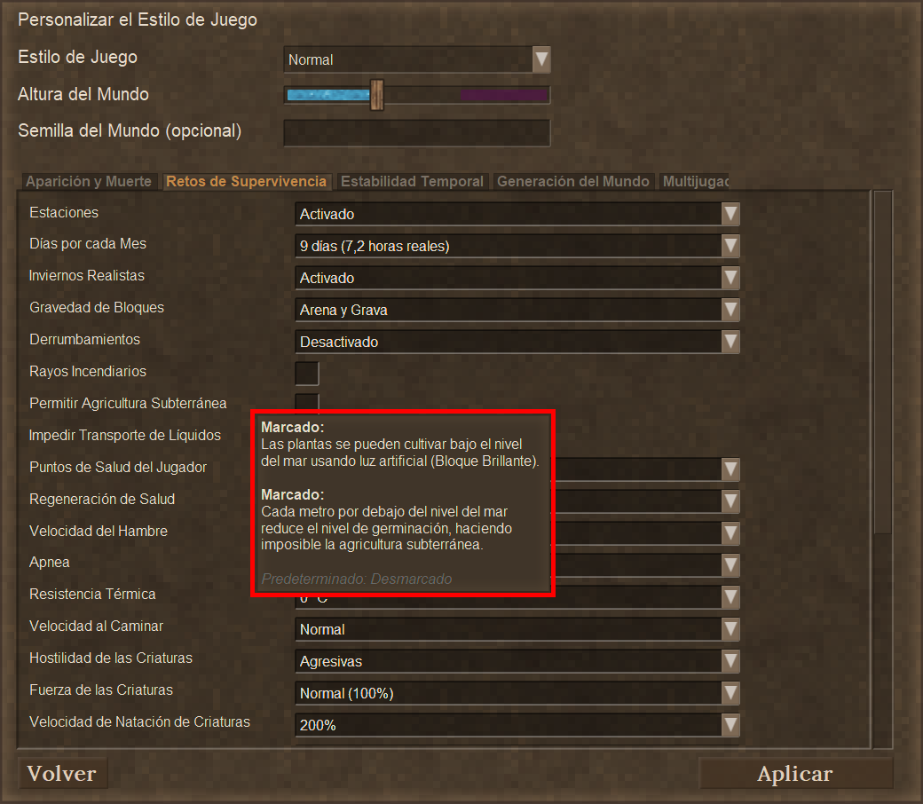This screenshot has height=804, width=923.
Task: Click the Velocidad al Caminar arrow icon
Action: pyautogui.click(x=730, y=629)
